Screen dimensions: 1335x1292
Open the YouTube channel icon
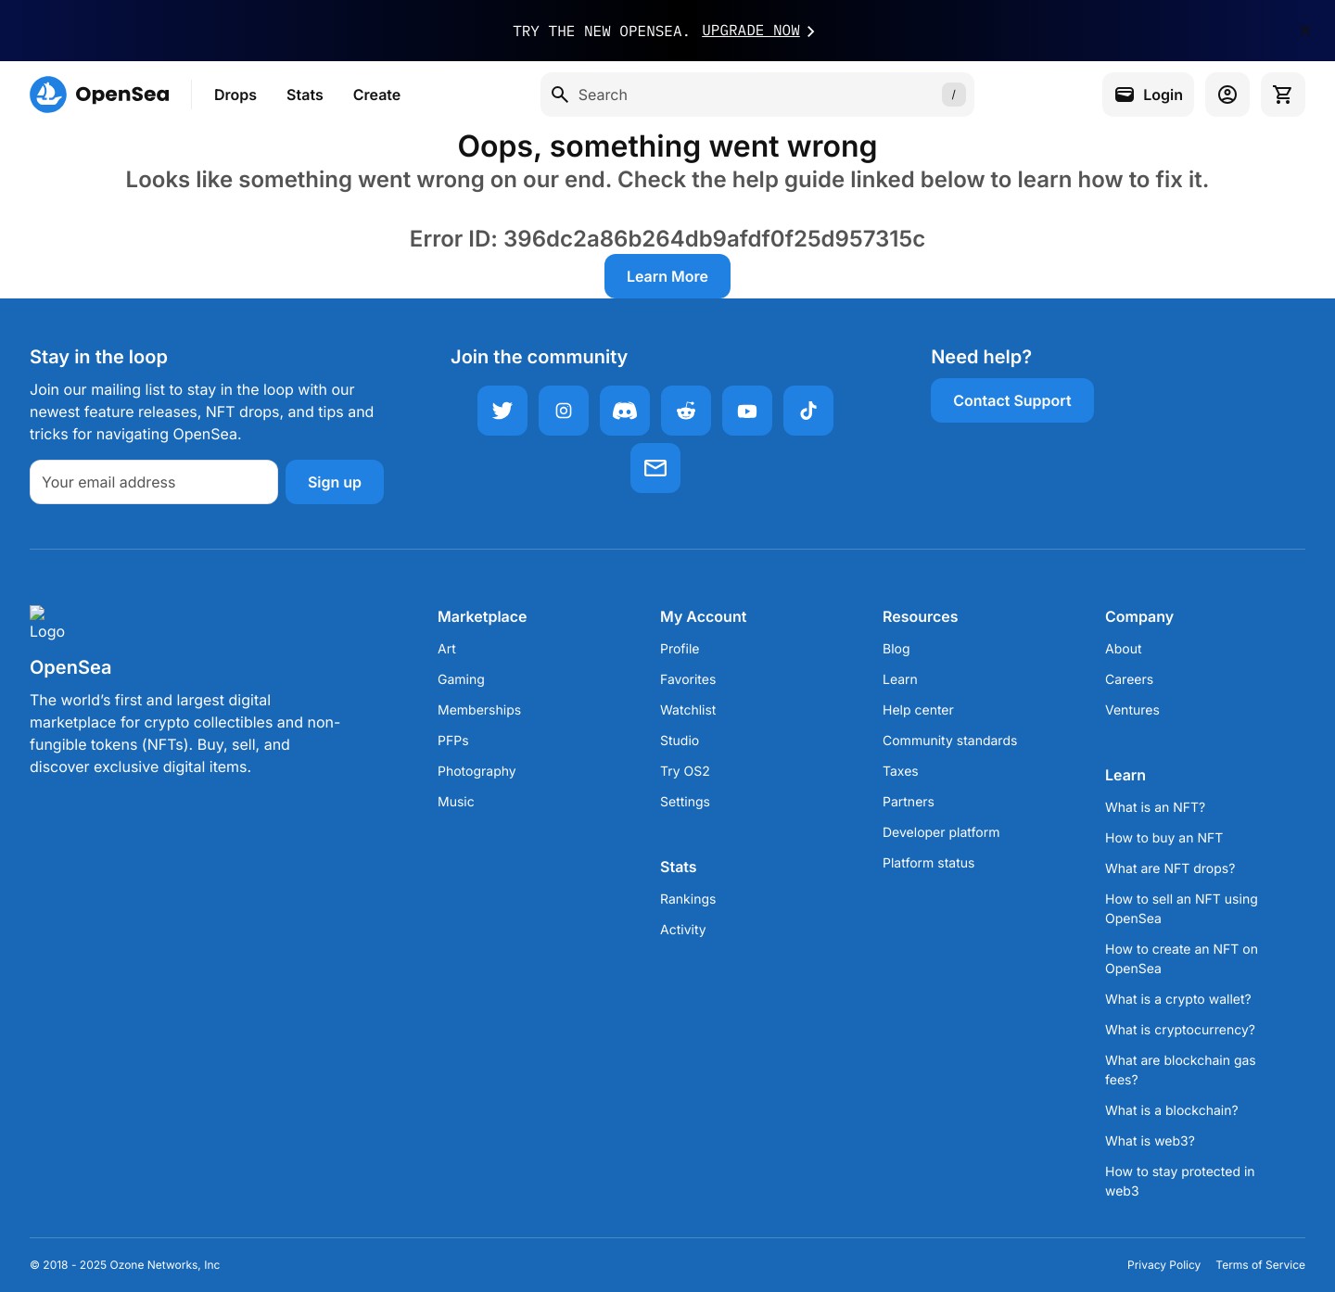point(747,411)
